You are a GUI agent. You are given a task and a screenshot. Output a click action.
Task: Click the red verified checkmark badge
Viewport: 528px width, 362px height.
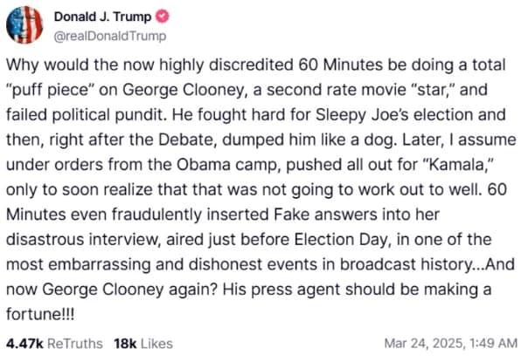click(x=163, y=17)
